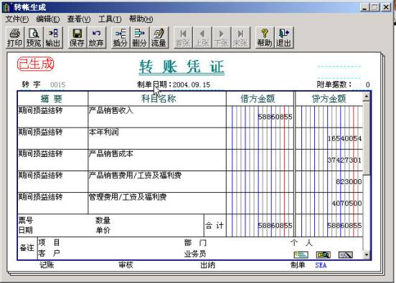Viewport: 396px width, 283px height.
Task: Click the voucher table scrollbar up arrow
Action: tap(367, 96)
